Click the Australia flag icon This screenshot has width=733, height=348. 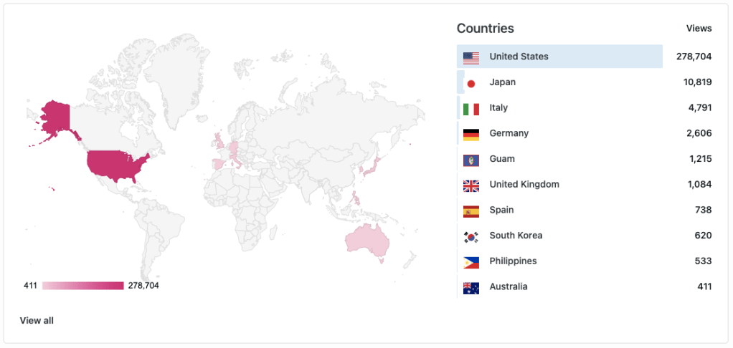click(471, 288)
